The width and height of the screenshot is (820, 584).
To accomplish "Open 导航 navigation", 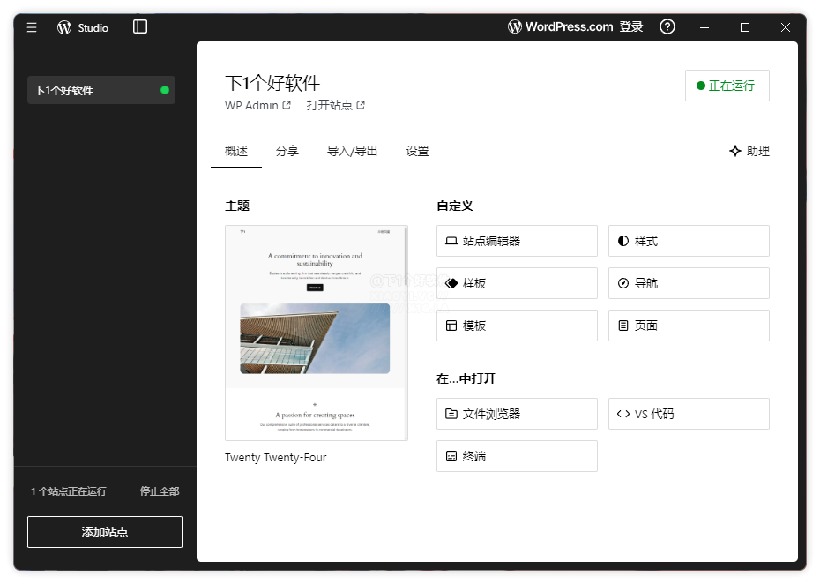I will pyautogui.click(x=689, y=283).
